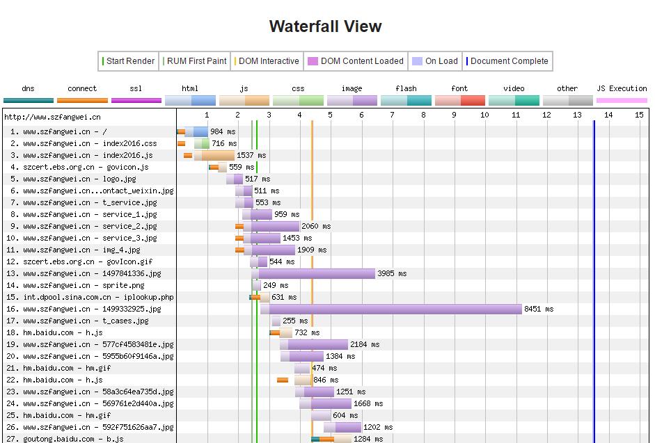Select the font color swatch in legend

[x=459, y=100]
